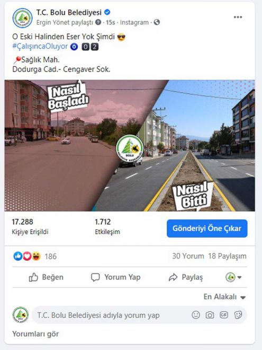This screenshot has width=262, height=350.
Task: Click the question mark icon beside Ergin Yönet
Action: coord(98,22)
